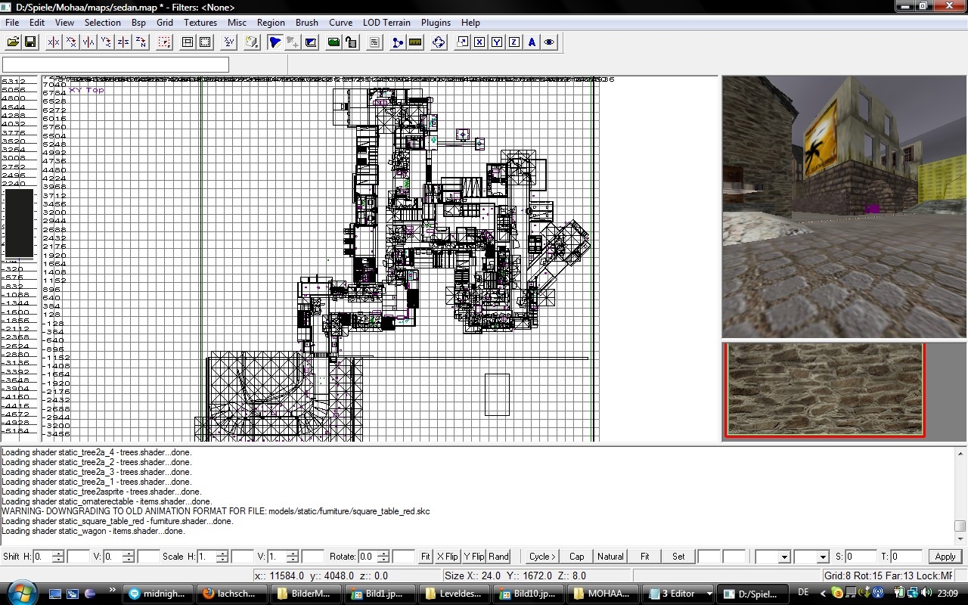The width and height of the screenshot is (968, 605).
Task: Click the padlock toolbar icon
Action: tap(351, 42)
